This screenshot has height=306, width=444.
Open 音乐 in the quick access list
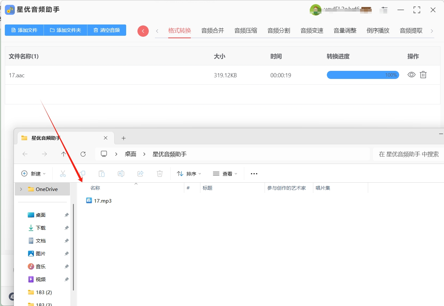click(41, 266)
